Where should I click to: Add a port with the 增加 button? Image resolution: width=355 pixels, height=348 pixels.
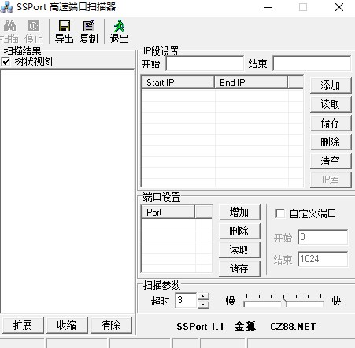click(x=239, y=212)
